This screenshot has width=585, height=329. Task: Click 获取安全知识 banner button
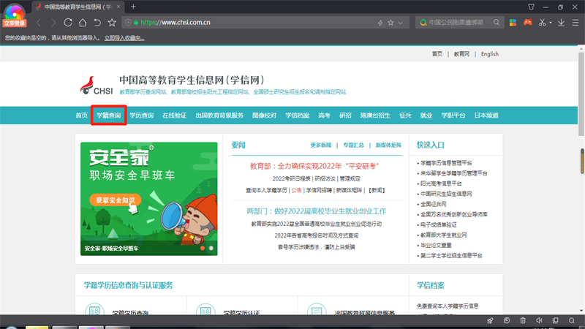pyautogui.click(x=114, y=200)
